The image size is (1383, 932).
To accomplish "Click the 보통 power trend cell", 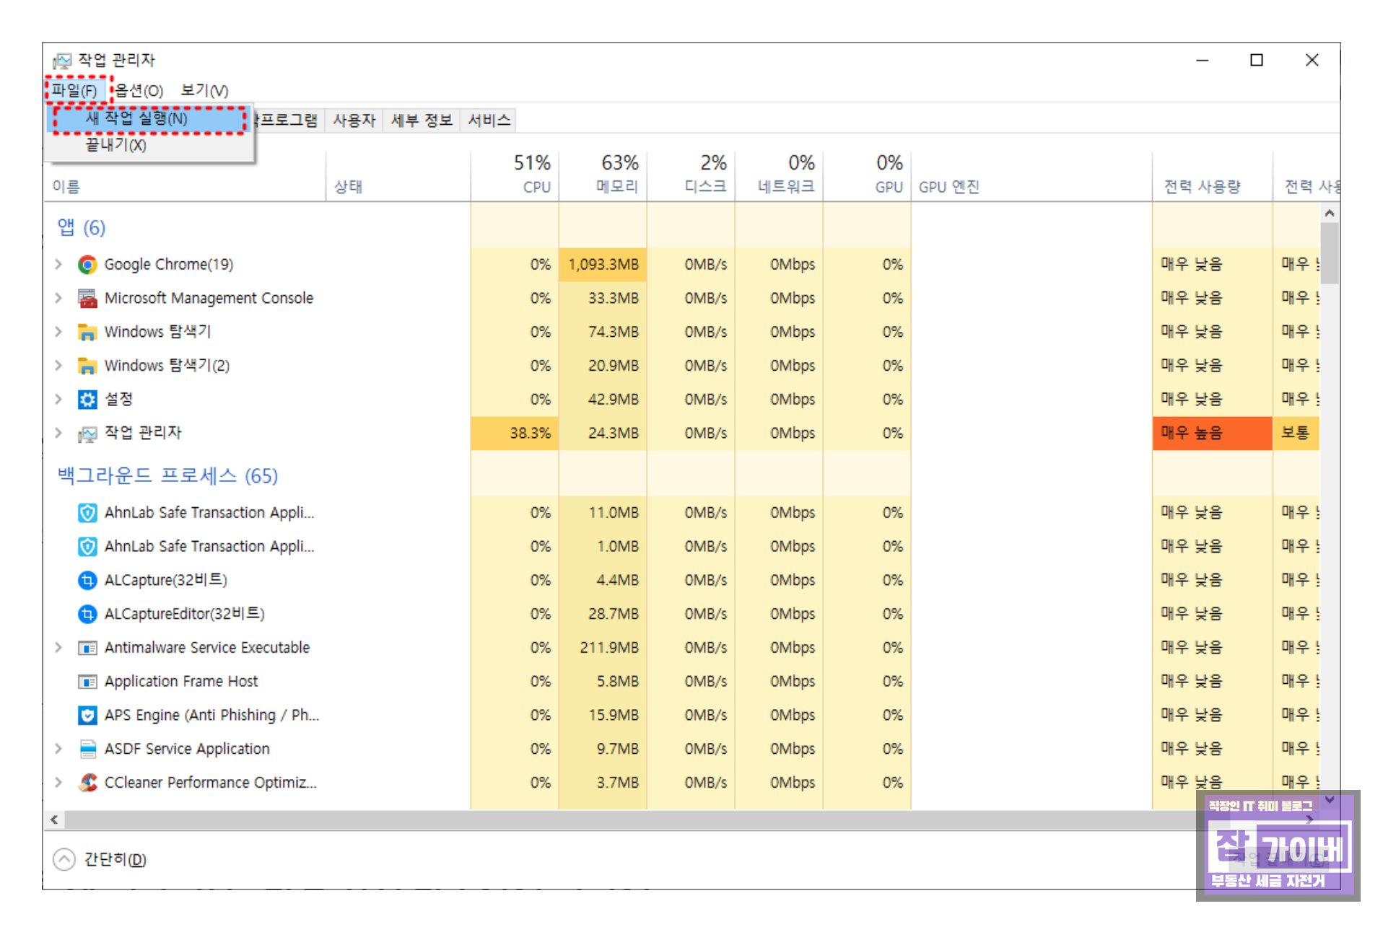I will (1296, 434).
